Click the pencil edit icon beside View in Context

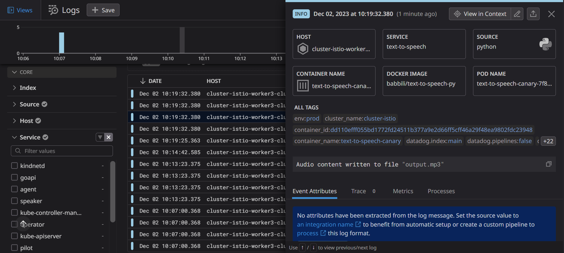[x=517, y=14]
